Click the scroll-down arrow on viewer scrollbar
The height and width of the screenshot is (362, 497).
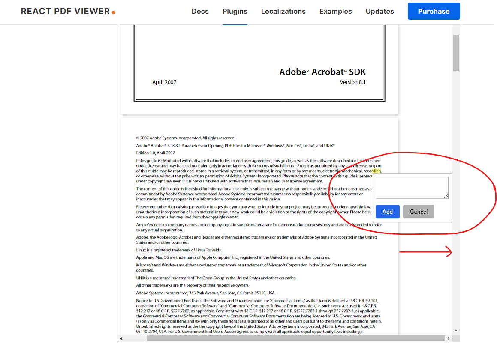(455, 331)
